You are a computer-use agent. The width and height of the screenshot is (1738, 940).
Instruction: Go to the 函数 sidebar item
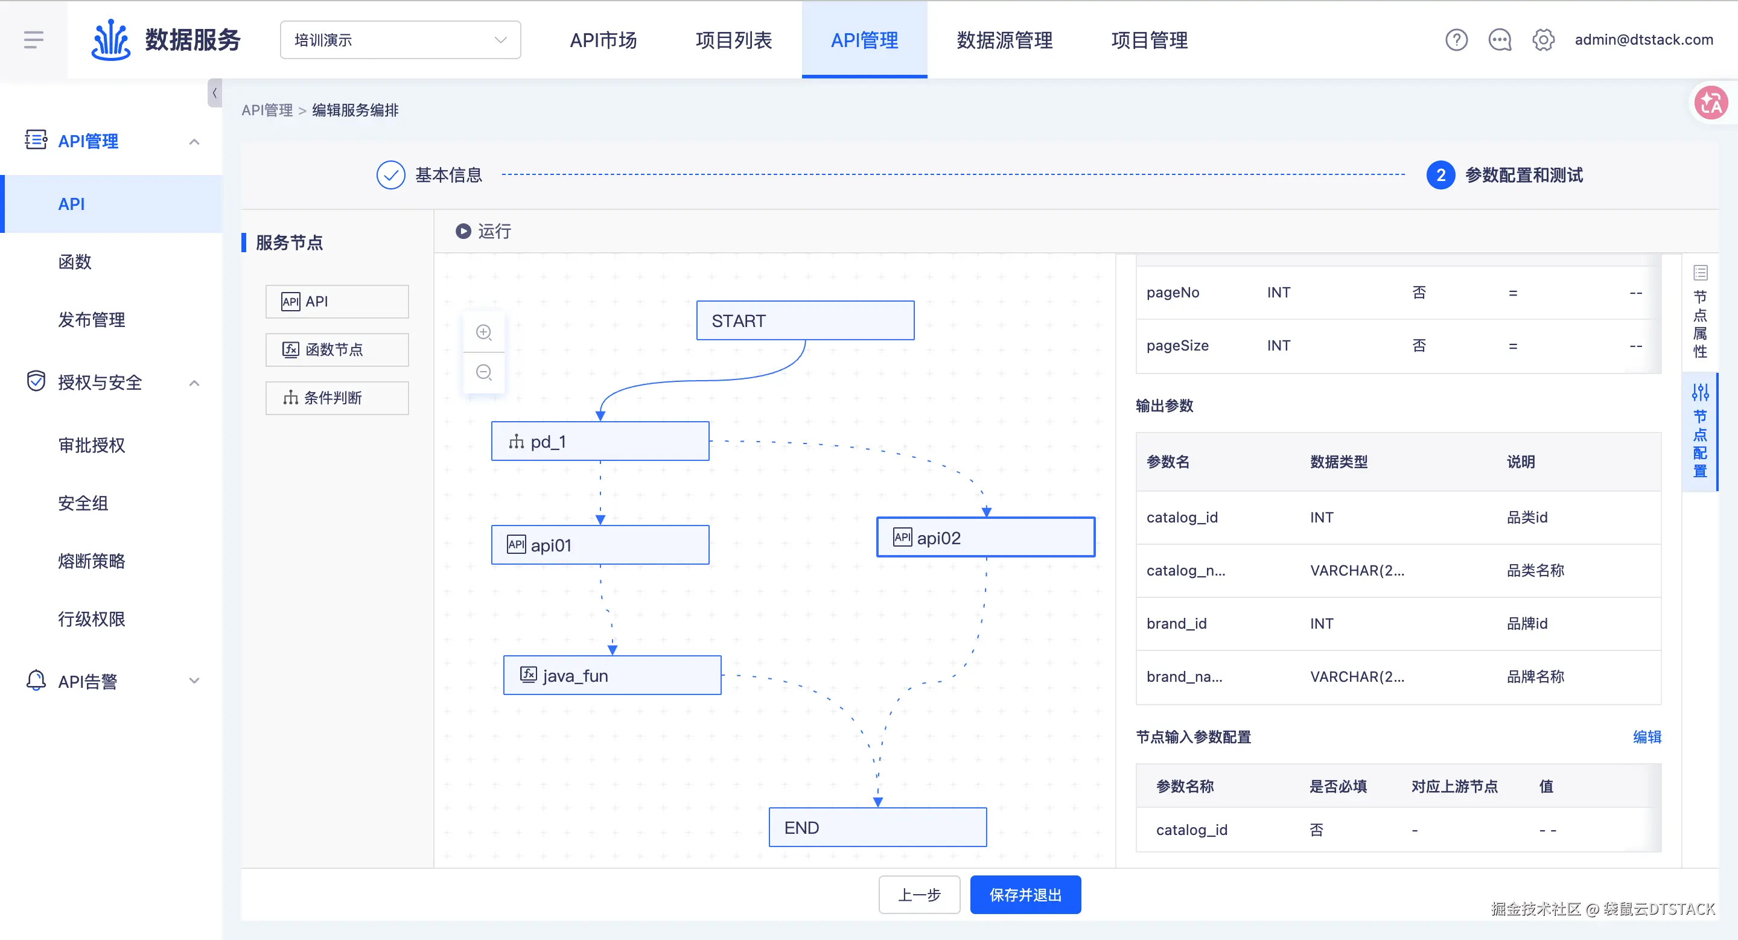[x=75, y=262]
